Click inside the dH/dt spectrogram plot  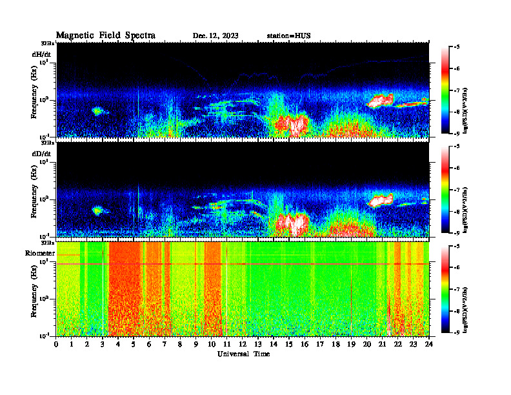point(243,90)
